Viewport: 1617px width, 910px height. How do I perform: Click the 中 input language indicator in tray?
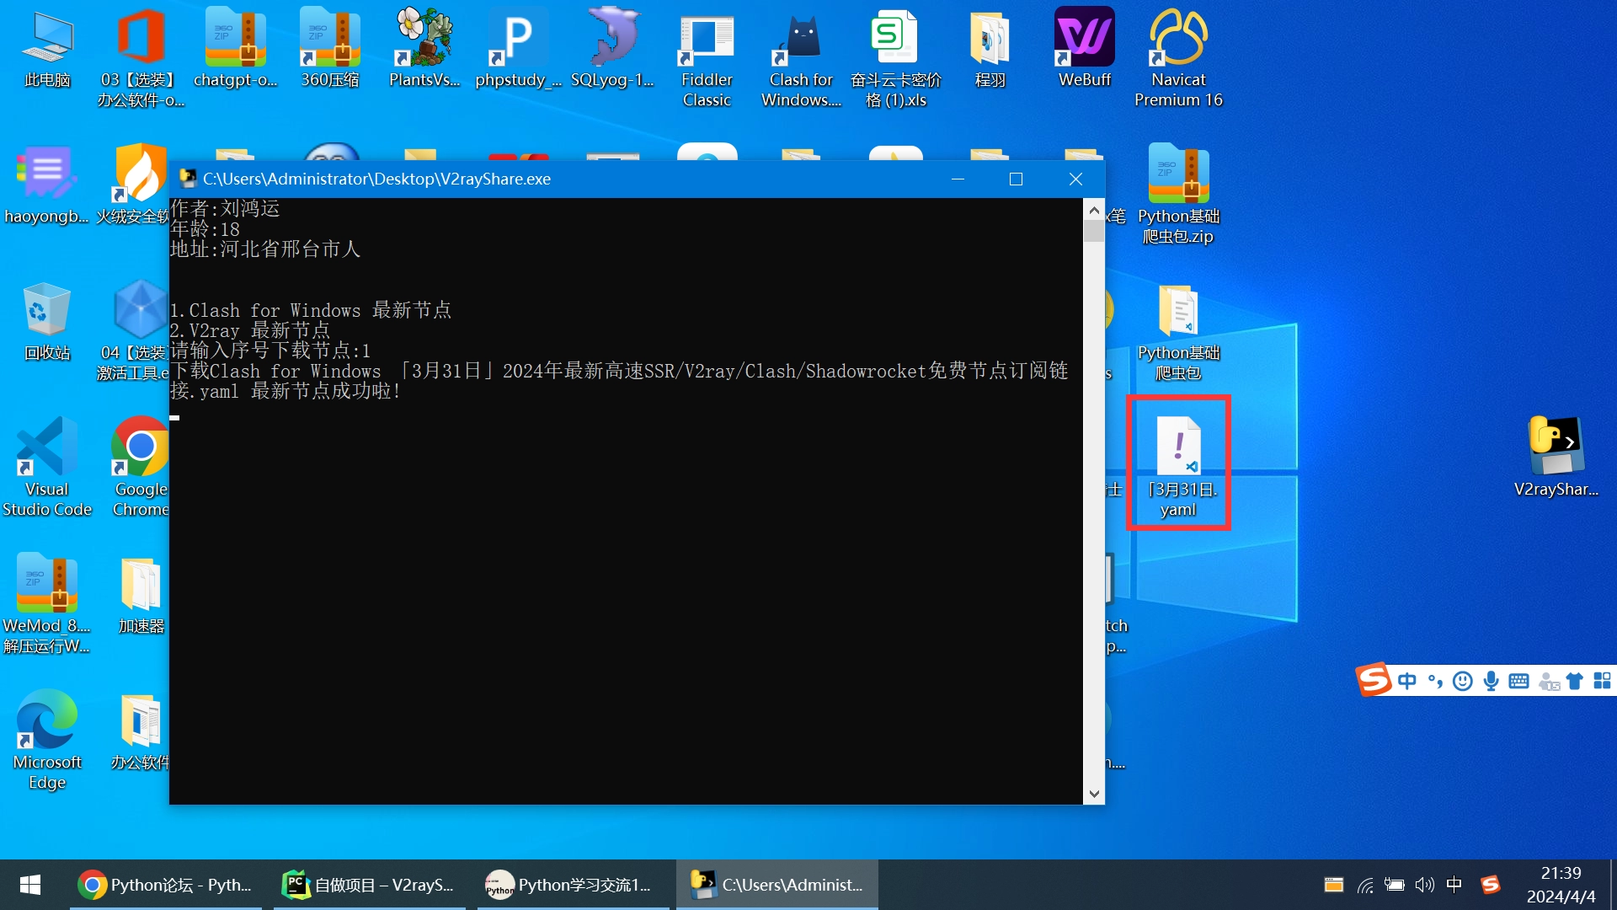[1454, 885]
